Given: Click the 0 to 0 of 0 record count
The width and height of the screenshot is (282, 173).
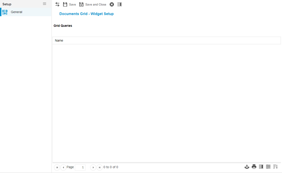Looking at the screenshot, I should (x=111, y=167).
